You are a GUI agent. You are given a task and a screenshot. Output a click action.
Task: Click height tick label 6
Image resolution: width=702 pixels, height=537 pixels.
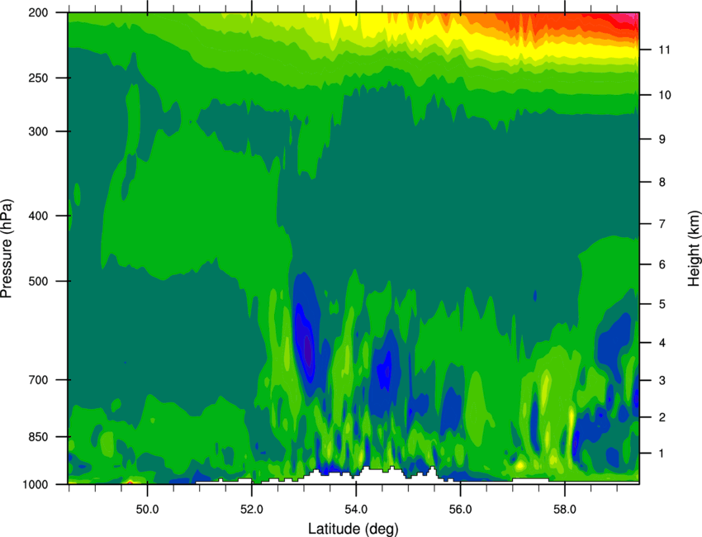tap(662, 264)
